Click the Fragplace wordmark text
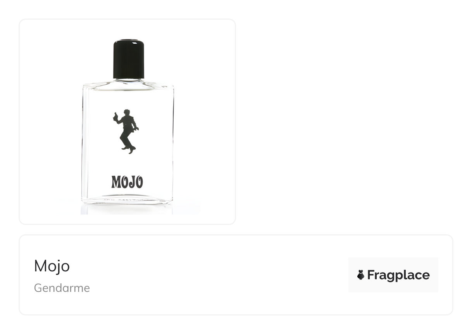 pyautogui.click(x=398, y=275)
